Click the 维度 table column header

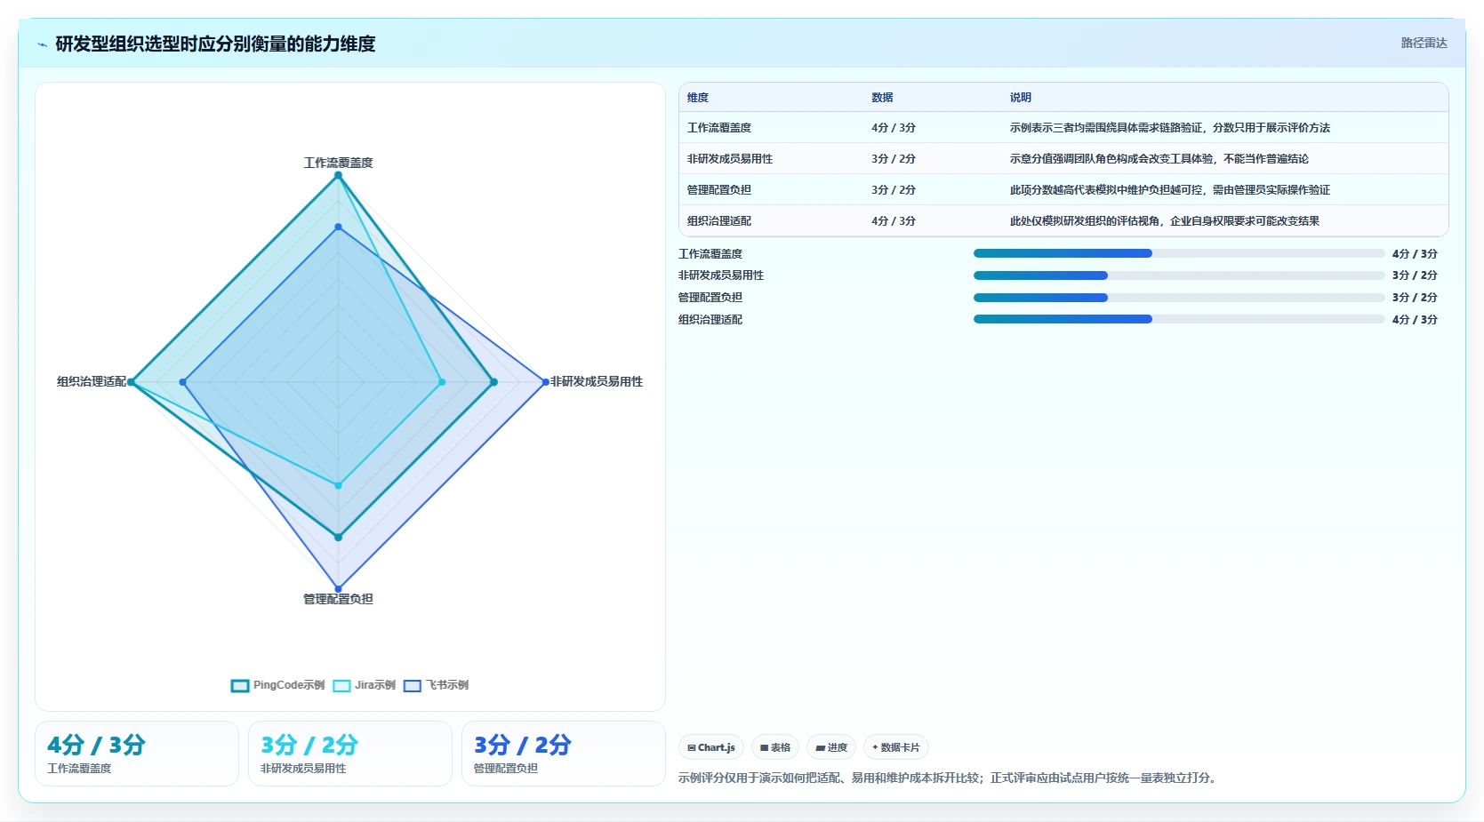click(x=698, y=98)
